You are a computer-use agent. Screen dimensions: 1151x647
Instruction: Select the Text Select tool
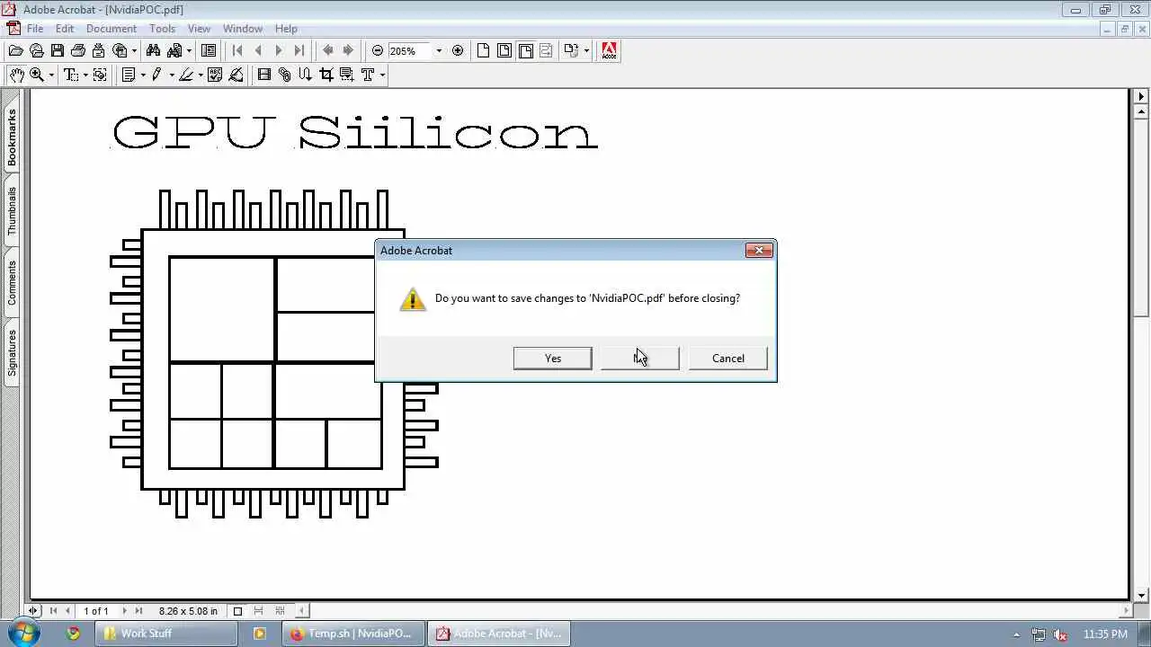click(x=71, y=75)
